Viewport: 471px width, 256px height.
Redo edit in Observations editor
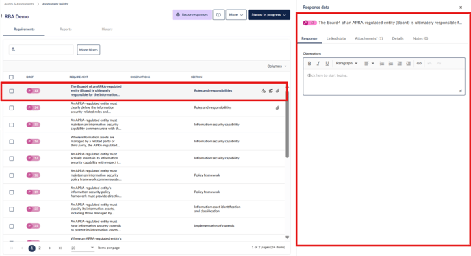[439, 64]
